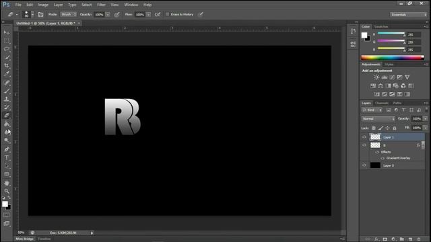
Task: Add a Levels adjustment
Action: coord(385,77)
